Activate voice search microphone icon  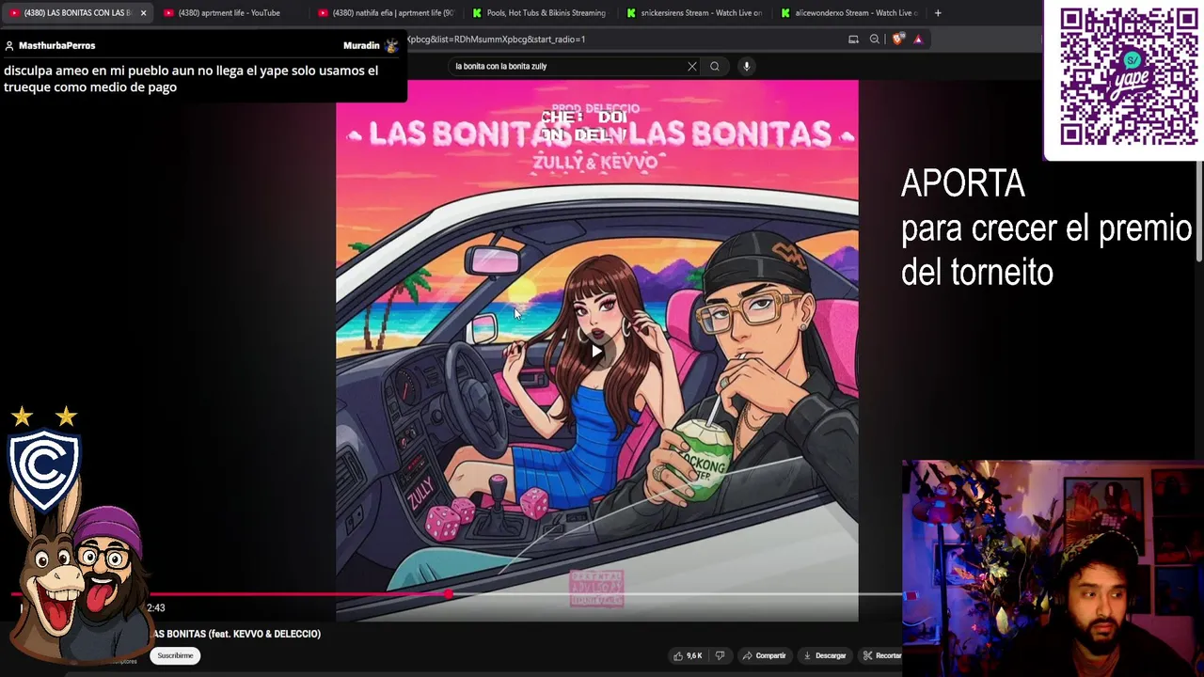pos(746,66)
